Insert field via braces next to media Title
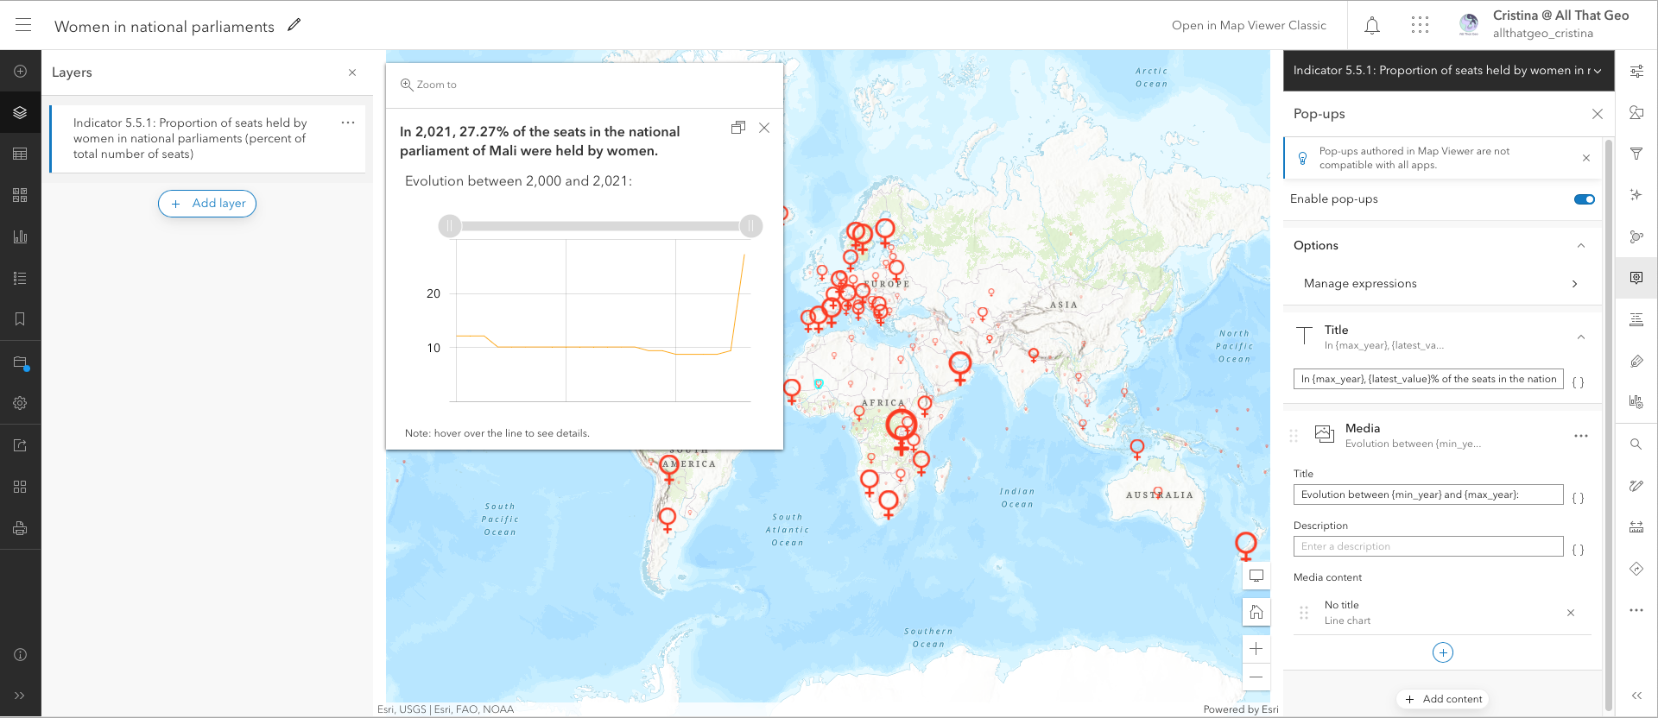The width and height of the screenshot is (1658, 718). pos(1578,498)
